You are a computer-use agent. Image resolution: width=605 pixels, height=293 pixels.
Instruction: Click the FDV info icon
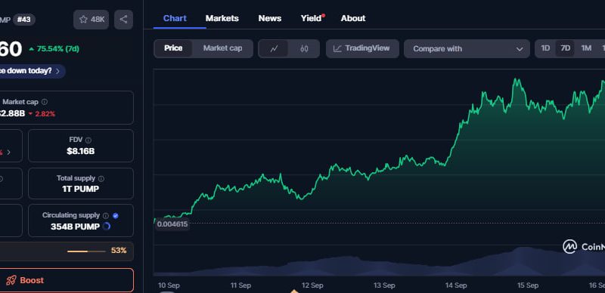pos(88,140)
